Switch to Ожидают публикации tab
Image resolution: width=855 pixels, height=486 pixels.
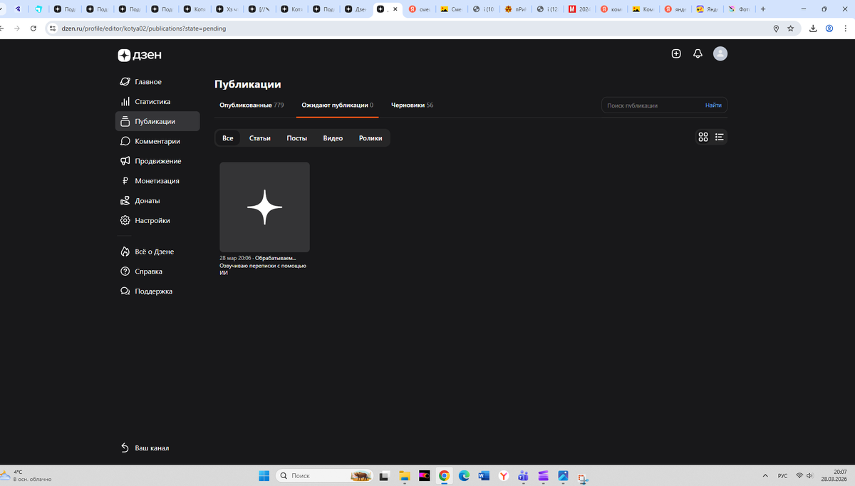coord(337,105)
